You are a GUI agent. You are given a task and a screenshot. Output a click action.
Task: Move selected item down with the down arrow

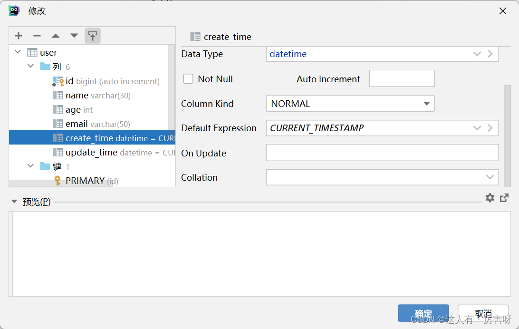(74, 36)
